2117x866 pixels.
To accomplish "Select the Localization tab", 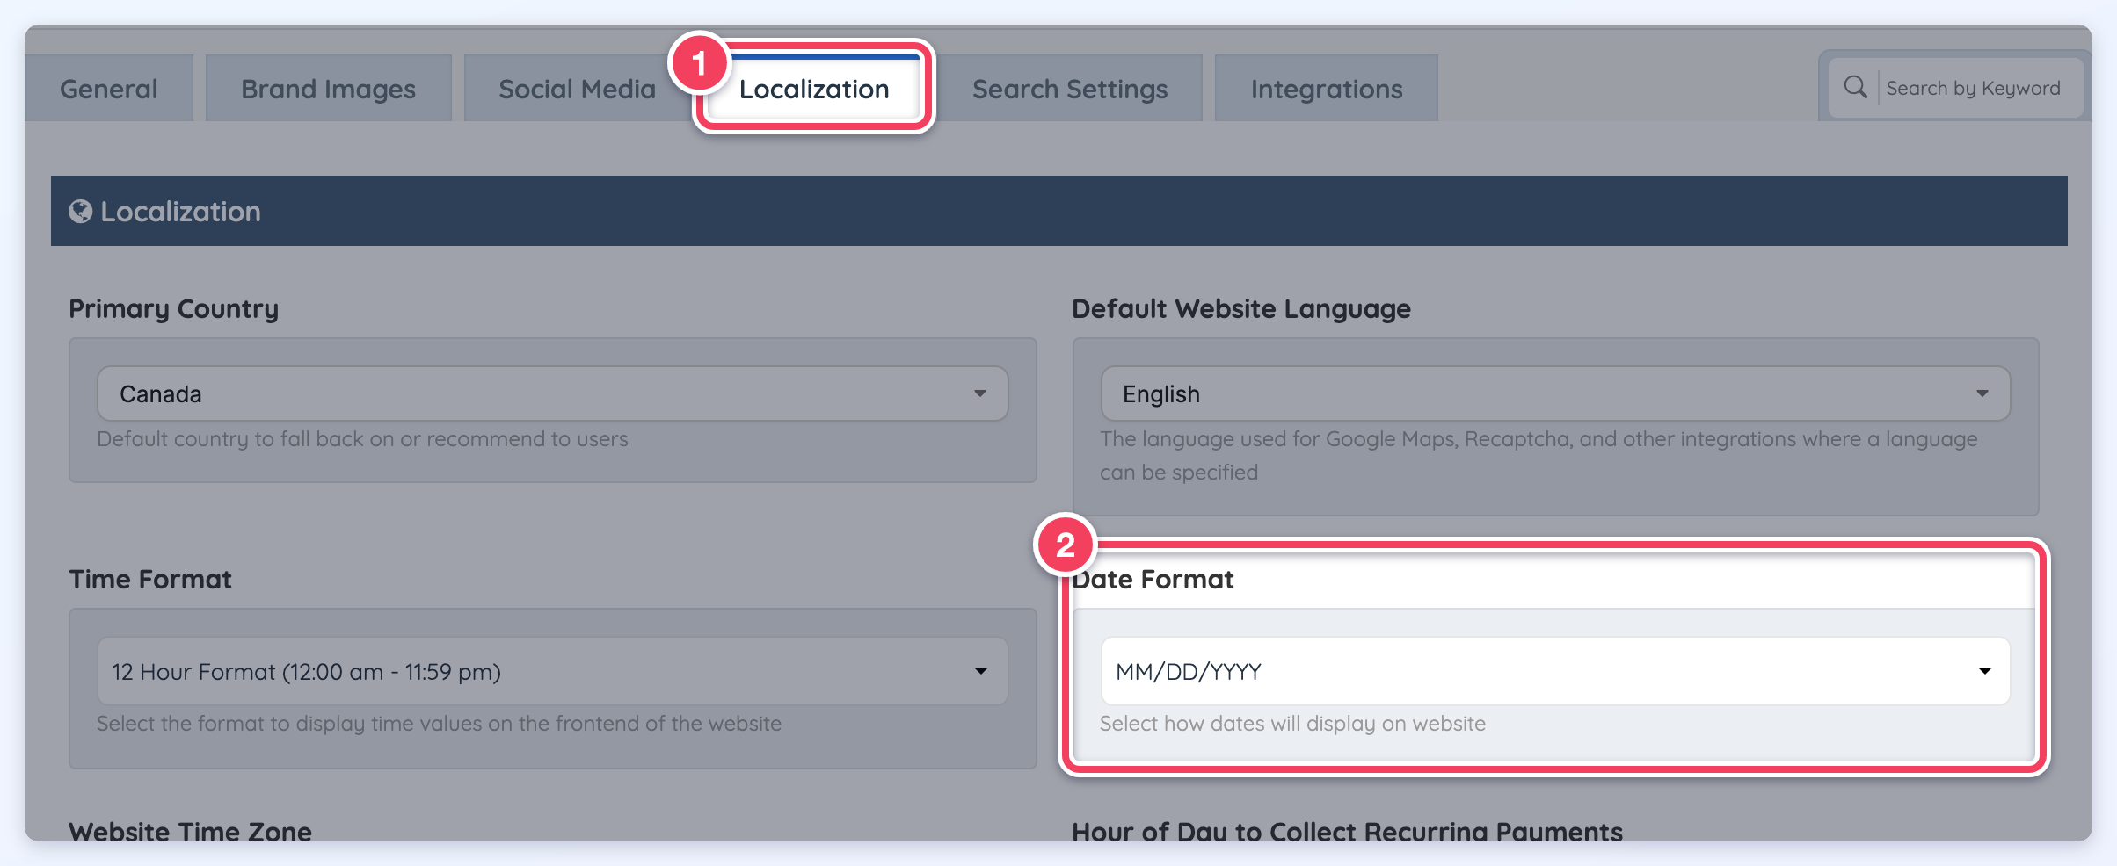I will (x=814, y=88).
